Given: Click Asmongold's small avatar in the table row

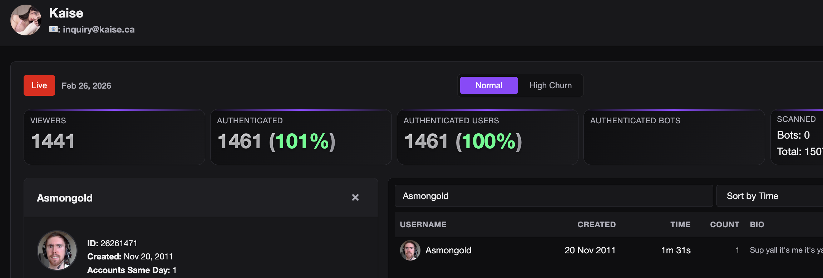Looking at the screenshot, I should (x=410, y=250).
